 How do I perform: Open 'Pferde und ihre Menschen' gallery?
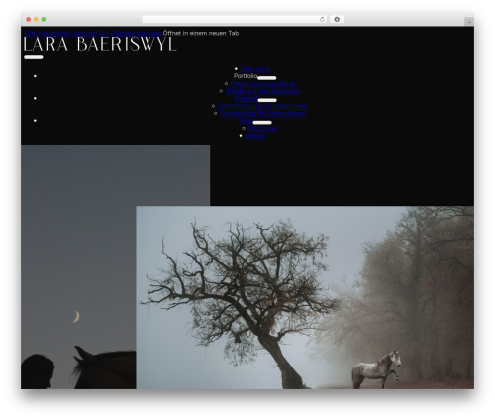(x=263, y=91)
